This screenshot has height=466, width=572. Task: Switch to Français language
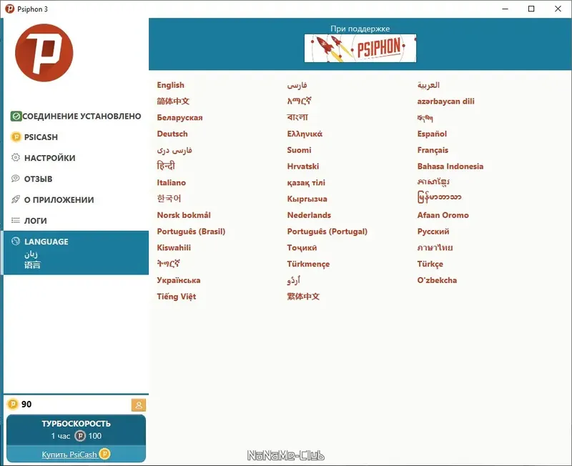pyautogui.click(x=433, y=150)
